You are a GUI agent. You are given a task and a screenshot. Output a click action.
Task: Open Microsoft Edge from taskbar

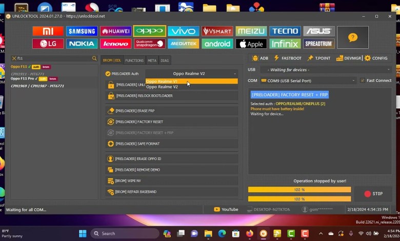[222, 233]
